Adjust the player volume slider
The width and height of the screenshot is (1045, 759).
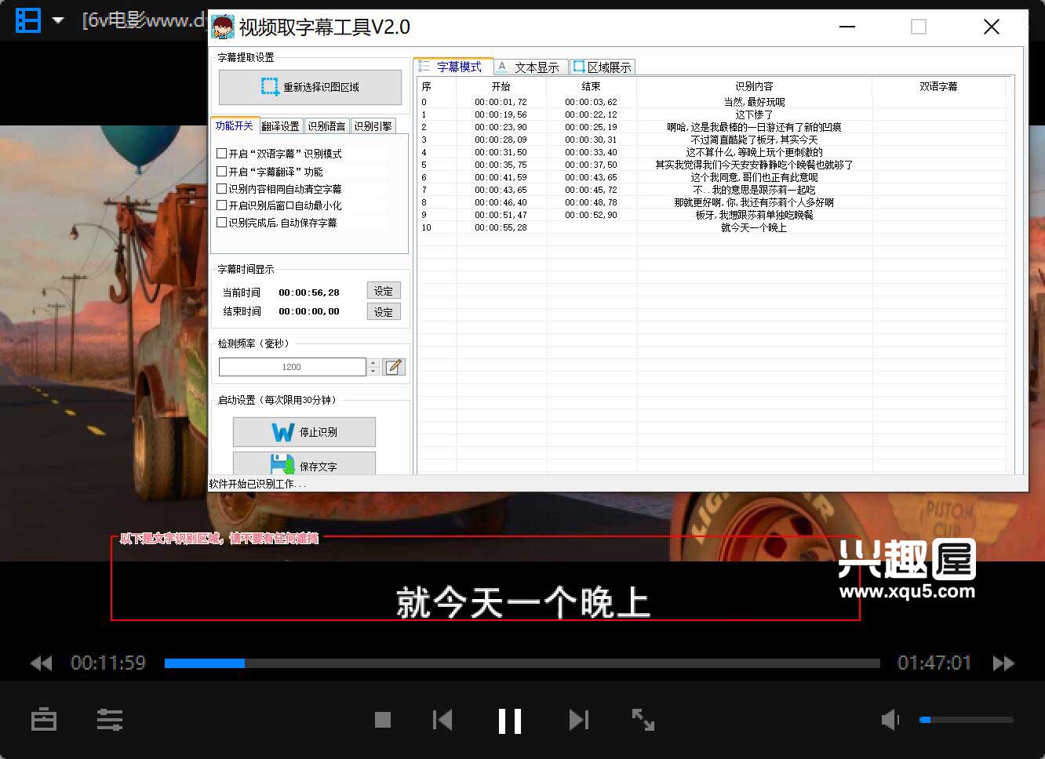coord(967,719)
